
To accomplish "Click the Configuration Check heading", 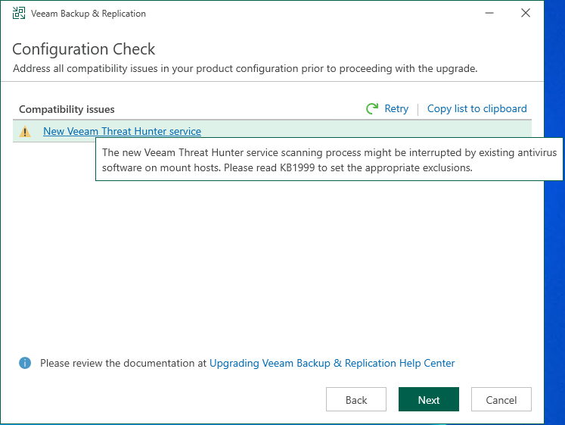I will [x=84, y=49].
